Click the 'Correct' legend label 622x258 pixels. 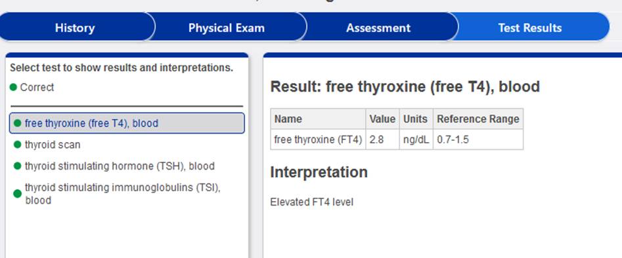[37, 87]
